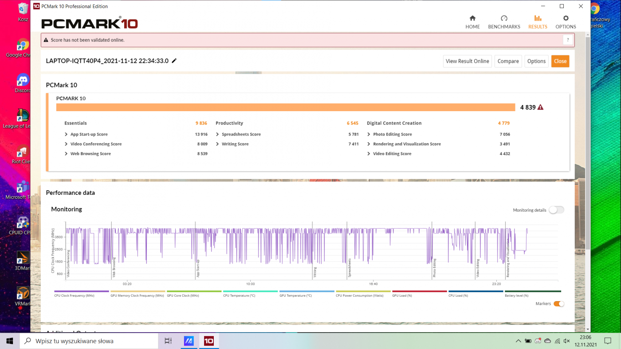Toggle the GPU Load (%) legend series

pyautogui.click(x=419, y=294)
